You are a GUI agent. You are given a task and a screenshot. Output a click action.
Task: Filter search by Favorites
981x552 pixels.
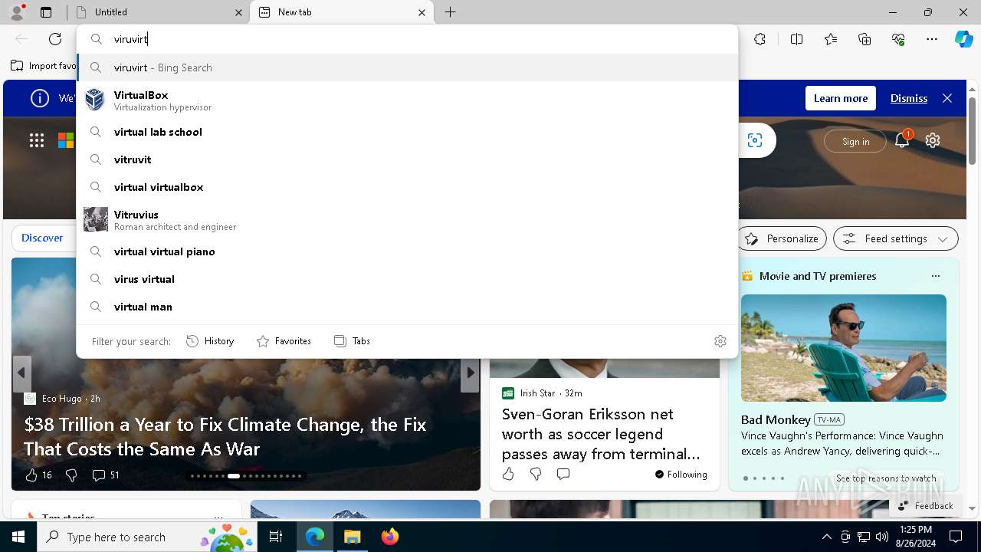coord(284,341)
